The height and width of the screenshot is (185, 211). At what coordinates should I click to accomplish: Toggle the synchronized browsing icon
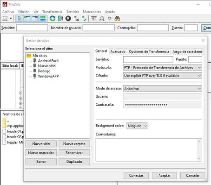tap(110, 19)
